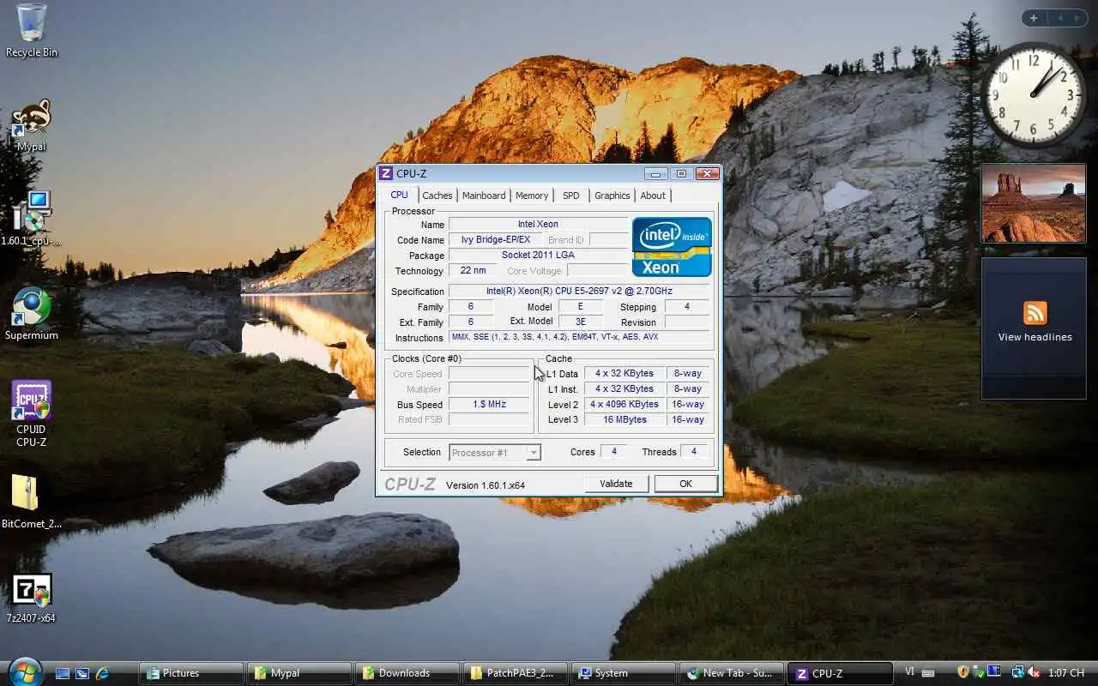Image resolution: width=1098 pixels, height=686 pixels.
Task: Open the Mypal raccoon desktop shortcut
Action: 32,125
